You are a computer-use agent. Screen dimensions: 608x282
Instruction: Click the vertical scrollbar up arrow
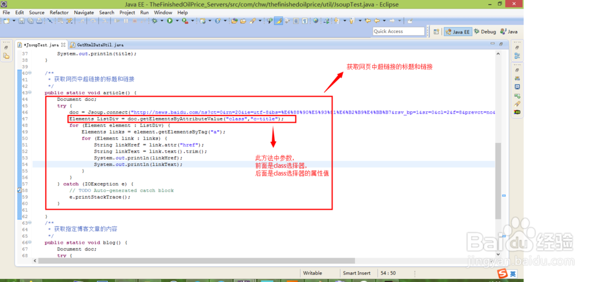[x=499, y=54]
